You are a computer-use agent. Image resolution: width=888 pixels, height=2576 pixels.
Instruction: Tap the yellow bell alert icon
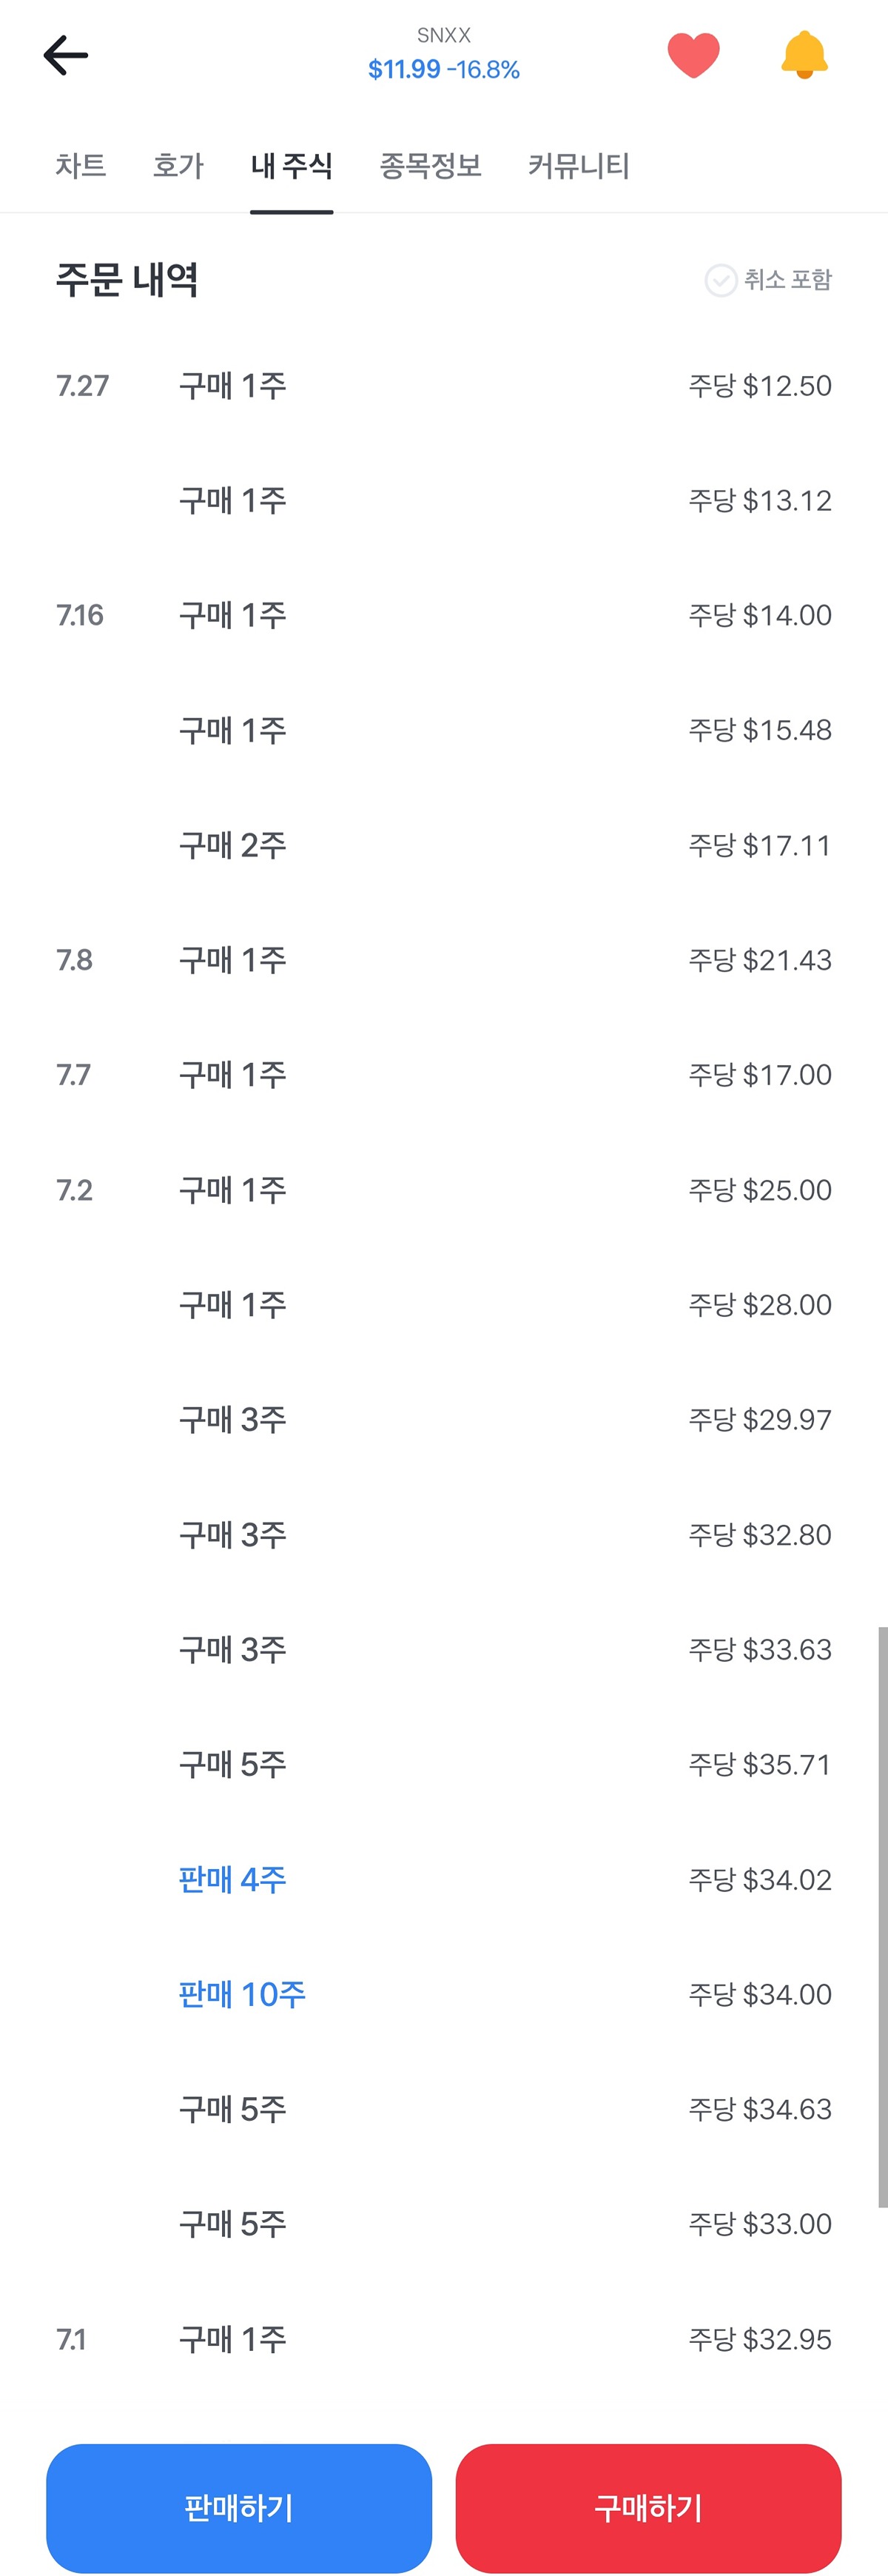(804, 55)
